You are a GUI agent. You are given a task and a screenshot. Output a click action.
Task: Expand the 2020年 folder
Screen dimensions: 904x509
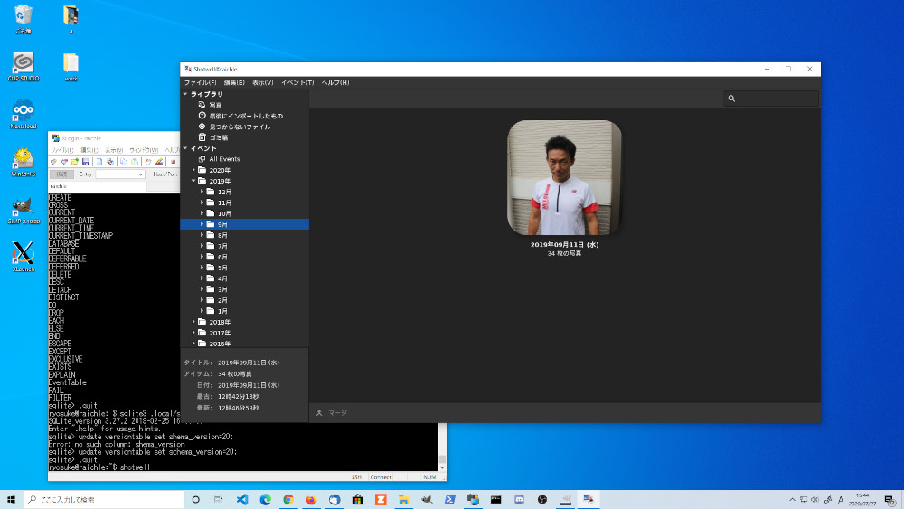point(193,170)
